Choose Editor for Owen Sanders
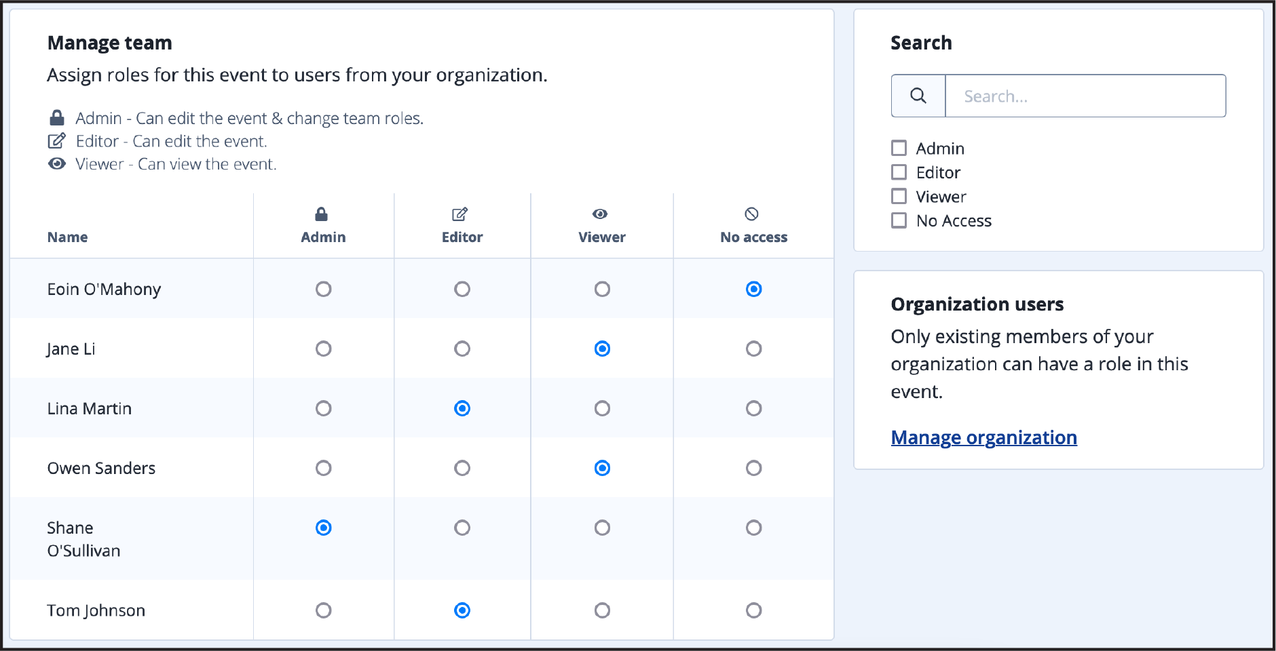Viewport: 1276px width, 651px height. click(x=462, y=468)
